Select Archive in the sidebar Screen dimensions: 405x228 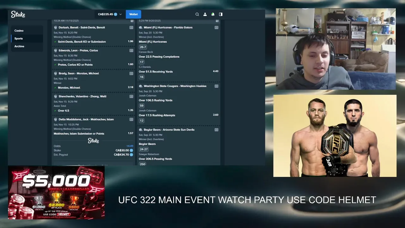[27, 46]
